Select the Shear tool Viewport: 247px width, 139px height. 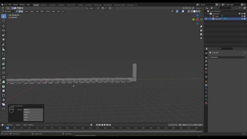pos(3,104)
